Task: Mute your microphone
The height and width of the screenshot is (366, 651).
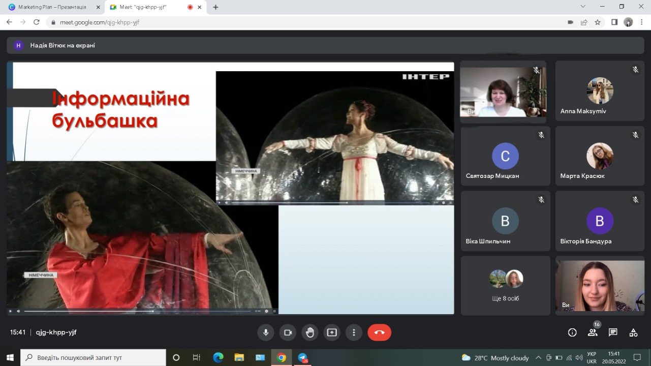Action: [265, 332]
